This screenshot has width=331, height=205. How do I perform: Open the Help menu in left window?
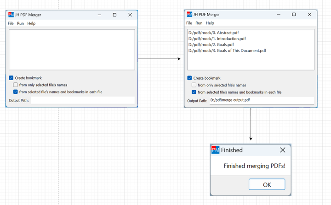31,23
